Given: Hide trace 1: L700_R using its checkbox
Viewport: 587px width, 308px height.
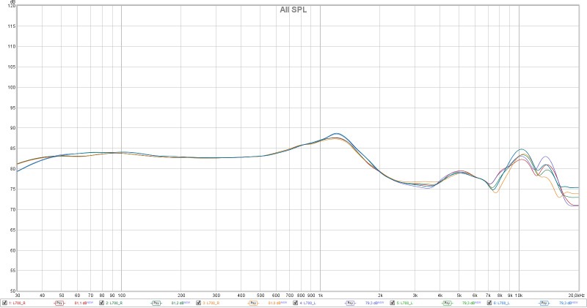Looking at the screenshot, I should (x=4, y=303).
